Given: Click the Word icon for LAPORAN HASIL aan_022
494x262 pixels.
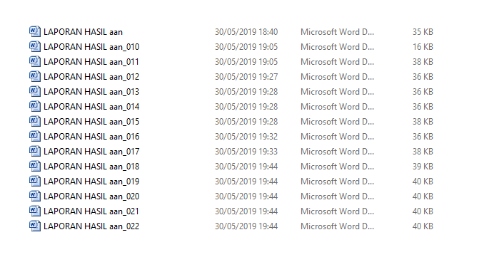Looking at the screenshot, I should pyautogui.click(x=35, y=226).
